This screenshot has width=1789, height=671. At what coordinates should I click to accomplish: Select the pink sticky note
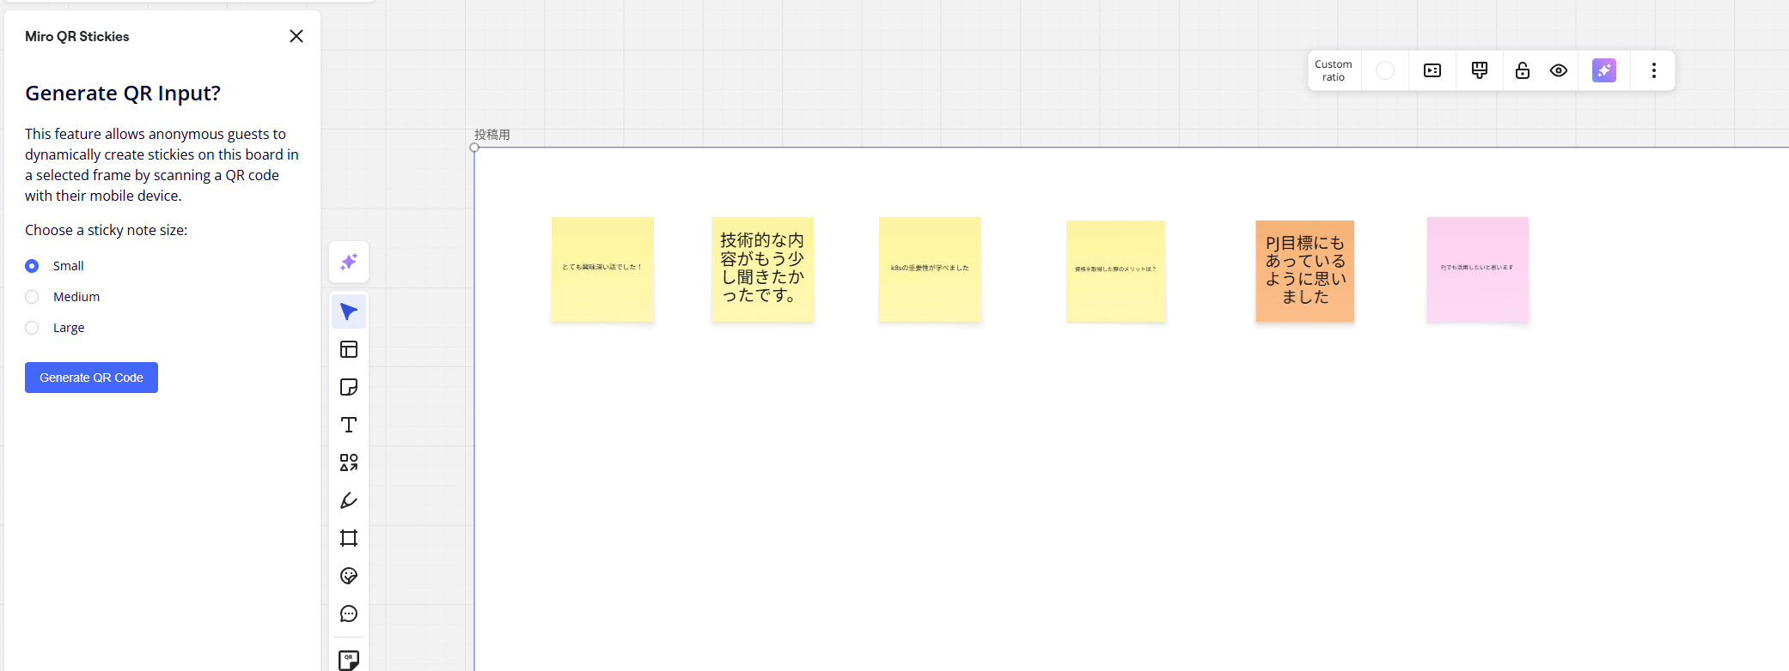pyautogui.click(x=1478, y=269)
